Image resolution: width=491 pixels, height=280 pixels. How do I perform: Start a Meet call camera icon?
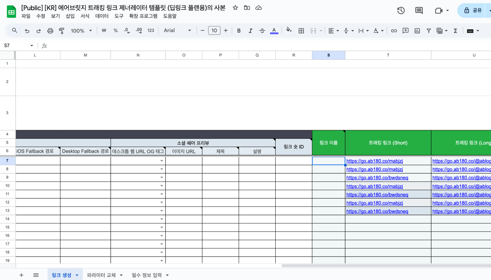[x=438, y=10]
